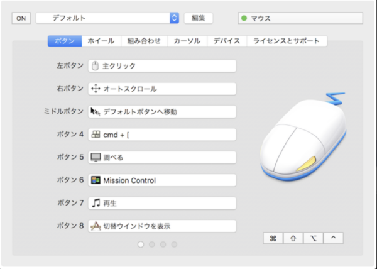The image size is (377, 269).
Task: Select the second page indicator dot
Action: (x=151, y=244)
